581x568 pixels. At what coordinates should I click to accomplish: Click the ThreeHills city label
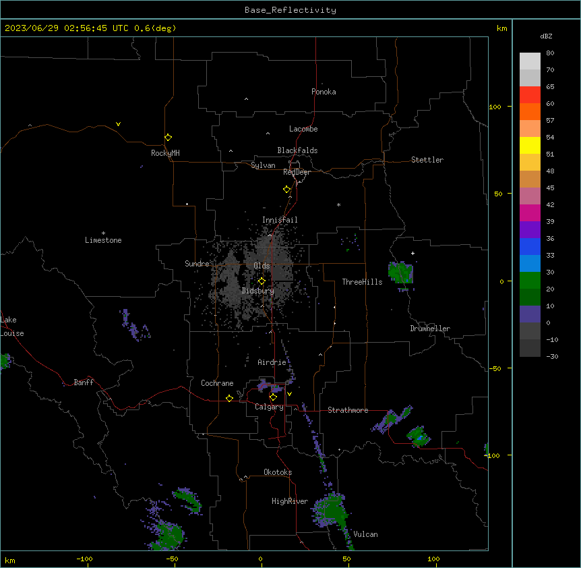point(363,282)
